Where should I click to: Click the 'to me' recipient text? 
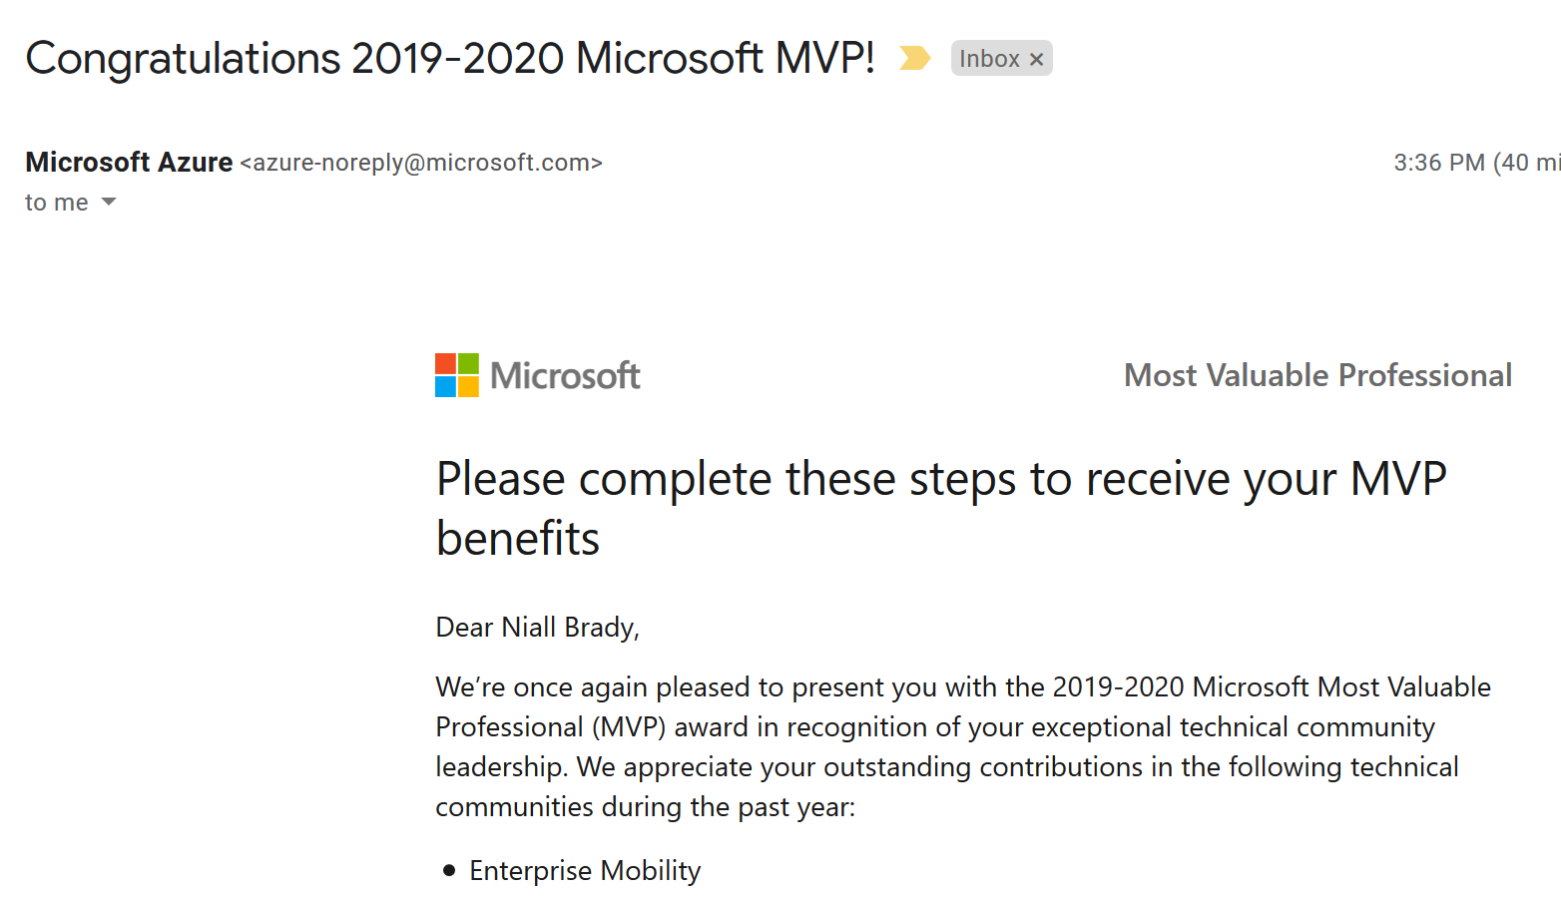(57, 203)
